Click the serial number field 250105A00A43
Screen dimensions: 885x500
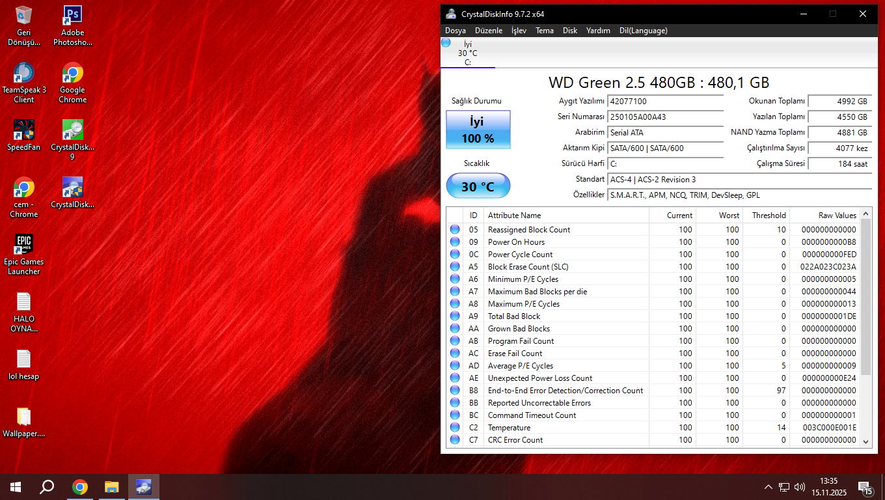[665, 117]
